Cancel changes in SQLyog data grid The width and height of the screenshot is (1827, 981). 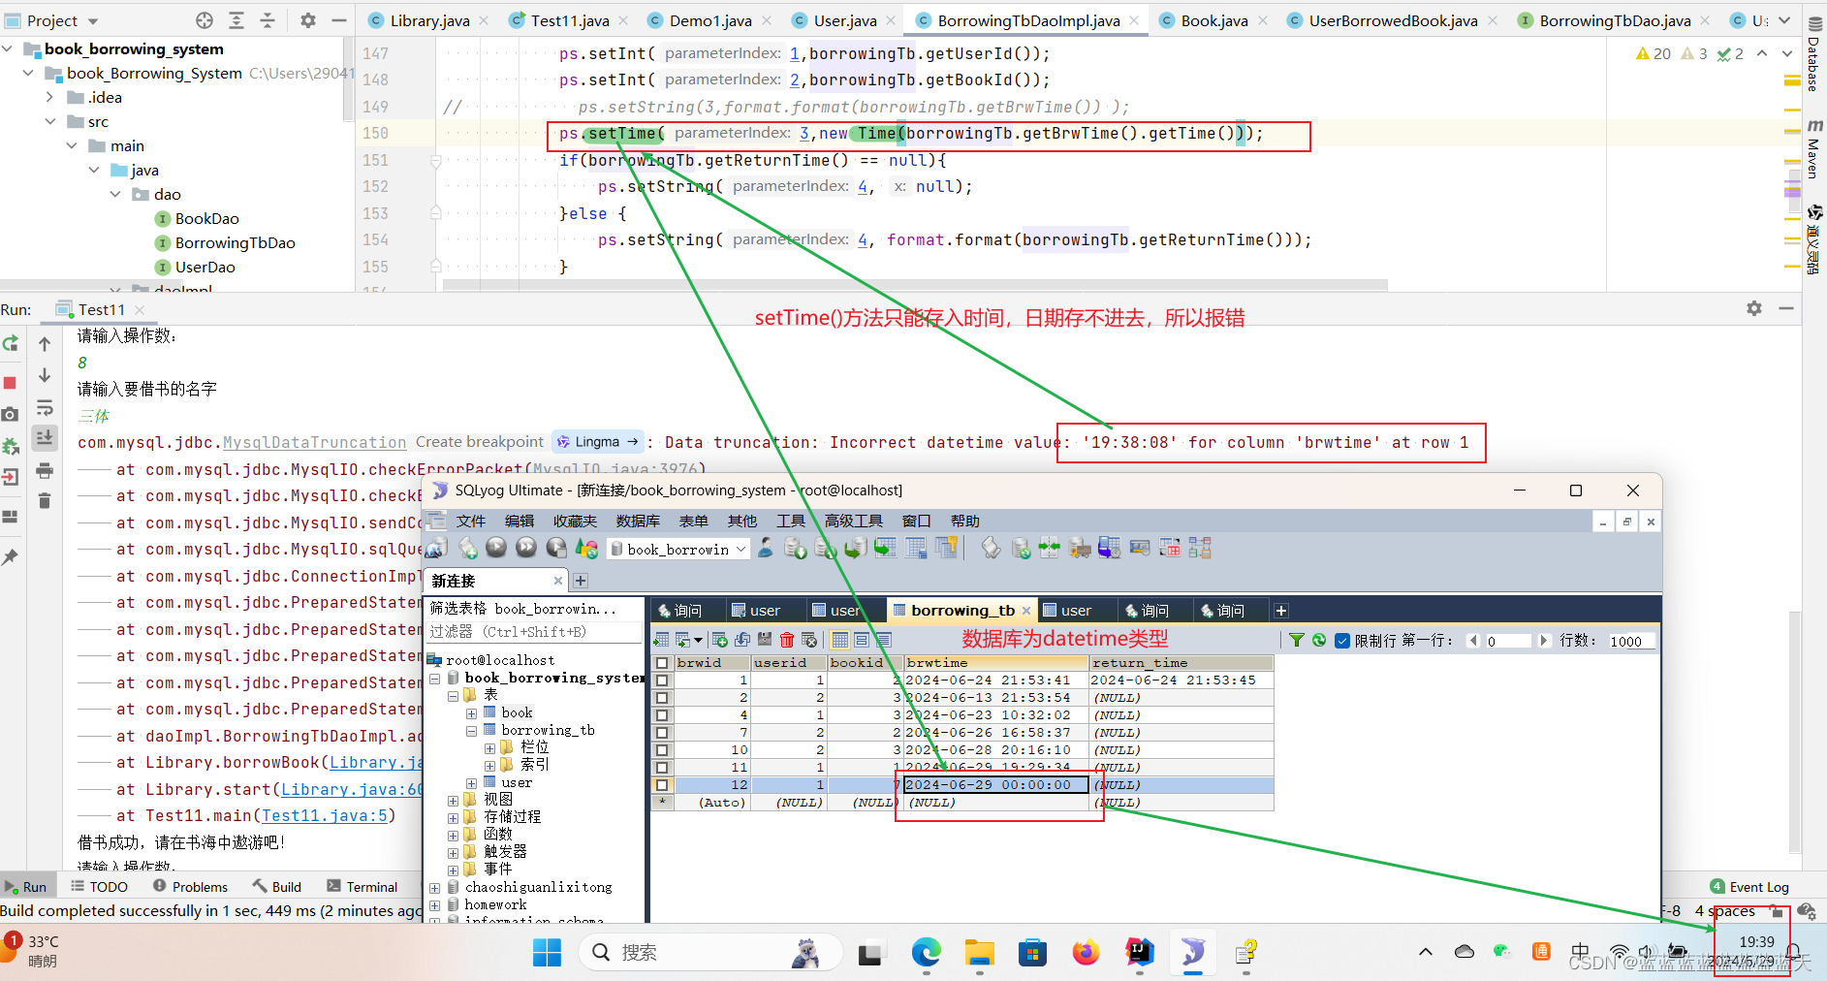(809, 640)
